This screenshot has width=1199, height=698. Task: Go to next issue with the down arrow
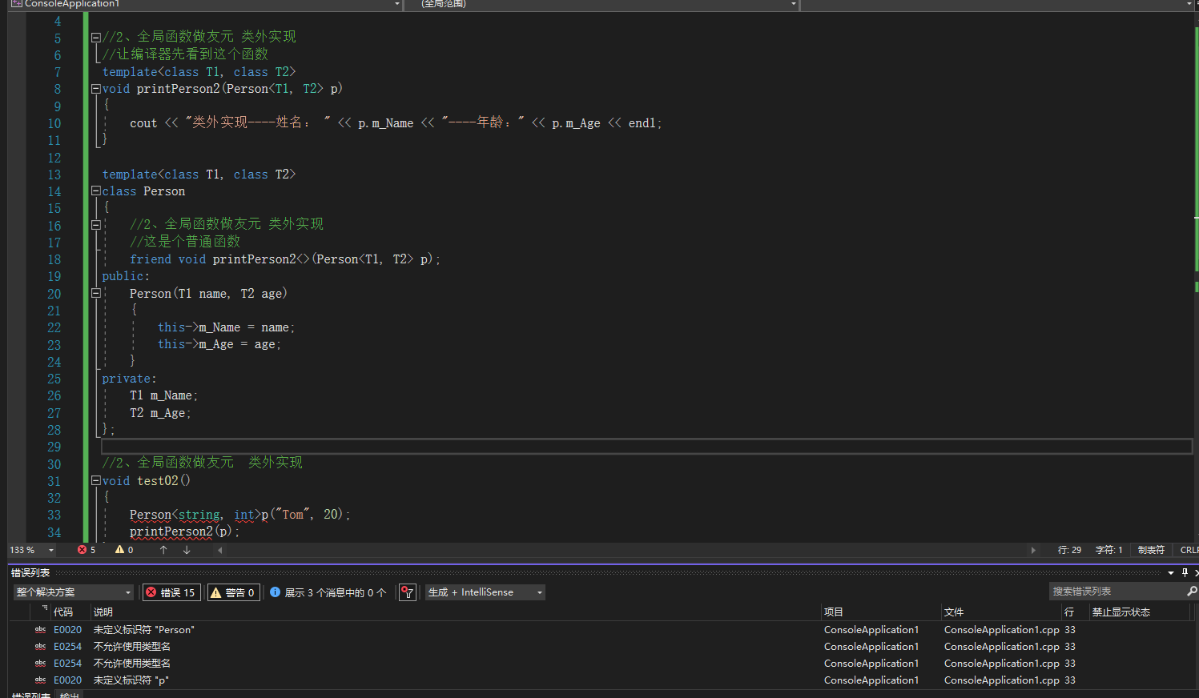click(x=187, y=550)
